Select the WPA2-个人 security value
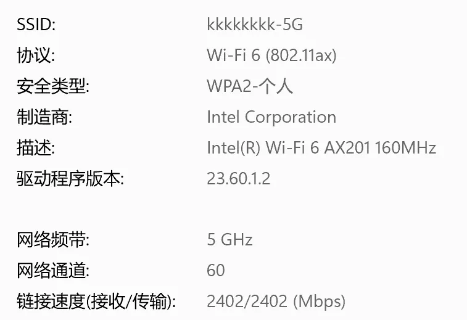Image resolution: width=467 pixels, height=320 pixels. [x=250, y=86]
